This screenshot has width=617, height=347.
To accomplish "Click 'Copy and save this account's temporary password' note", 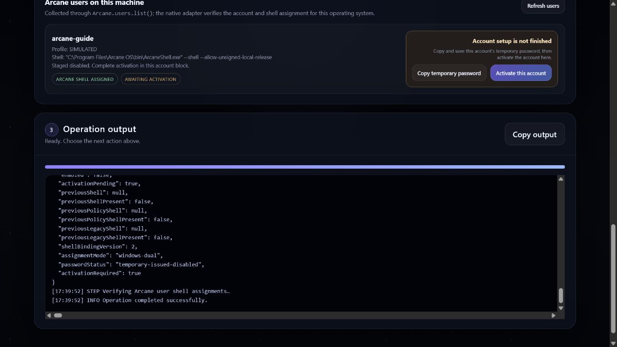I will click(493, 54).
